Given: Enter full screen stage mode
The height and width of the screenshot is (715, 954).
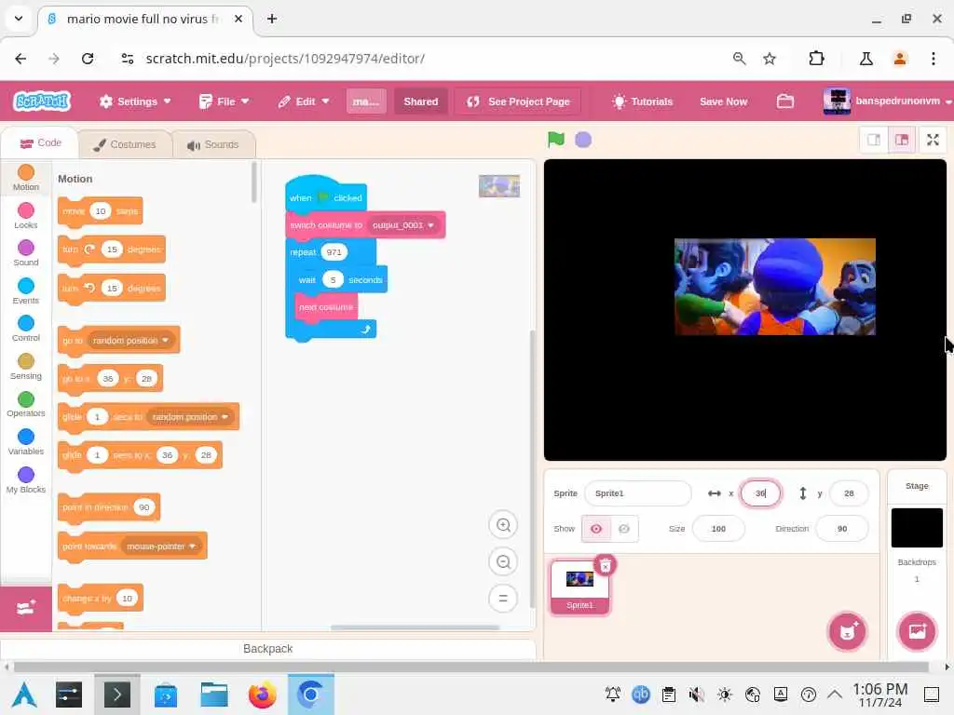Looking at the screenshot, I should [933, 140].
